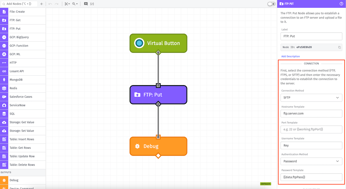The height and width of the screenshot is (189, 346).
Task: Click the Add Description link
Action: (290, 56)
